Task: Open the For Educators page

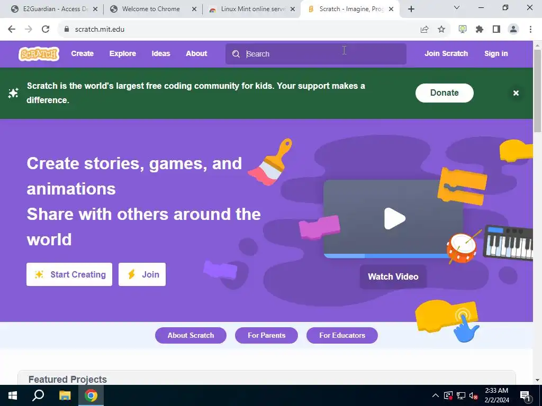Action: [x=342, y=335]
